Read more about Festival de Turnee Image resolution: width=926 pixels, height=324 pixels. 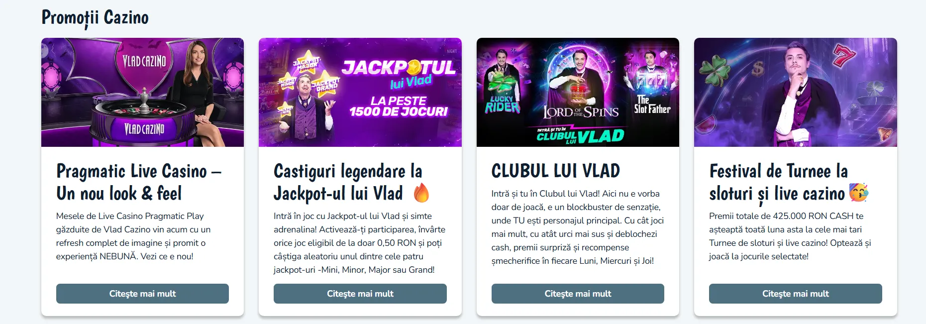(796, 294)
